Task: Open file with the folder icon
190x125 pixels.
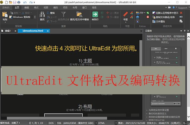Action: [10, 2]
